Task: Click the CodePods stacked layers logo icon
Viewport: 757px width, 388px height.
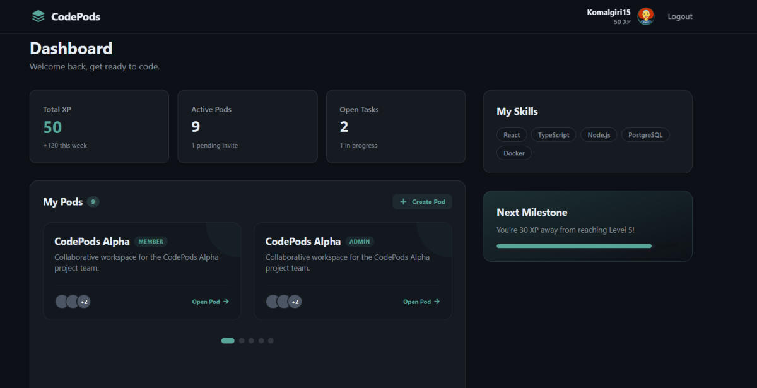Action: (x=38, y=16)
